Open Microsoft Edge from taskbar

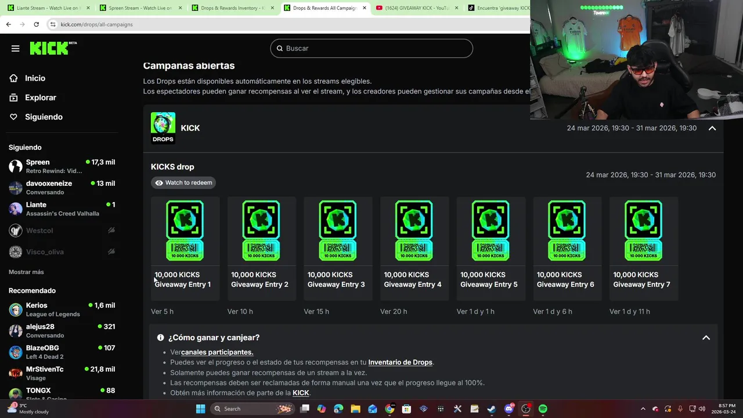[x=338, y=409]
